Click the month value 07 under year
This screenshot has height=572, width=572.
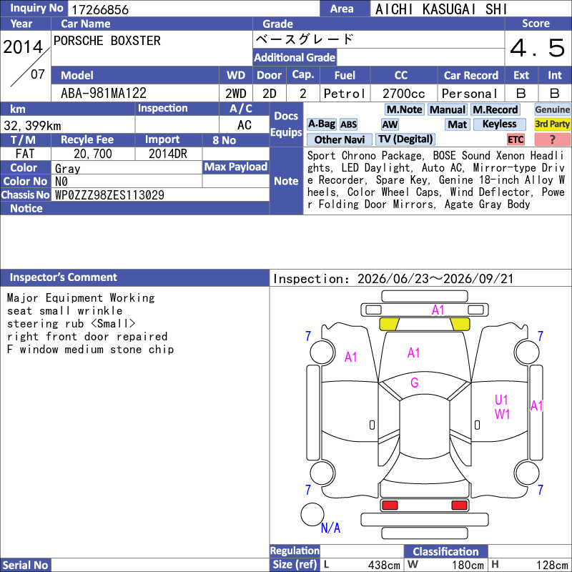tap(38, 74)
